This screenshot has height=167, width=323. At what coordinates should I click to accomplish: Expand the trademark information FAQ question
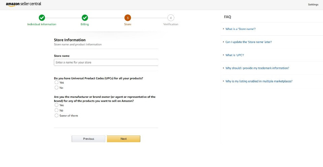click(x=257, y=68)
